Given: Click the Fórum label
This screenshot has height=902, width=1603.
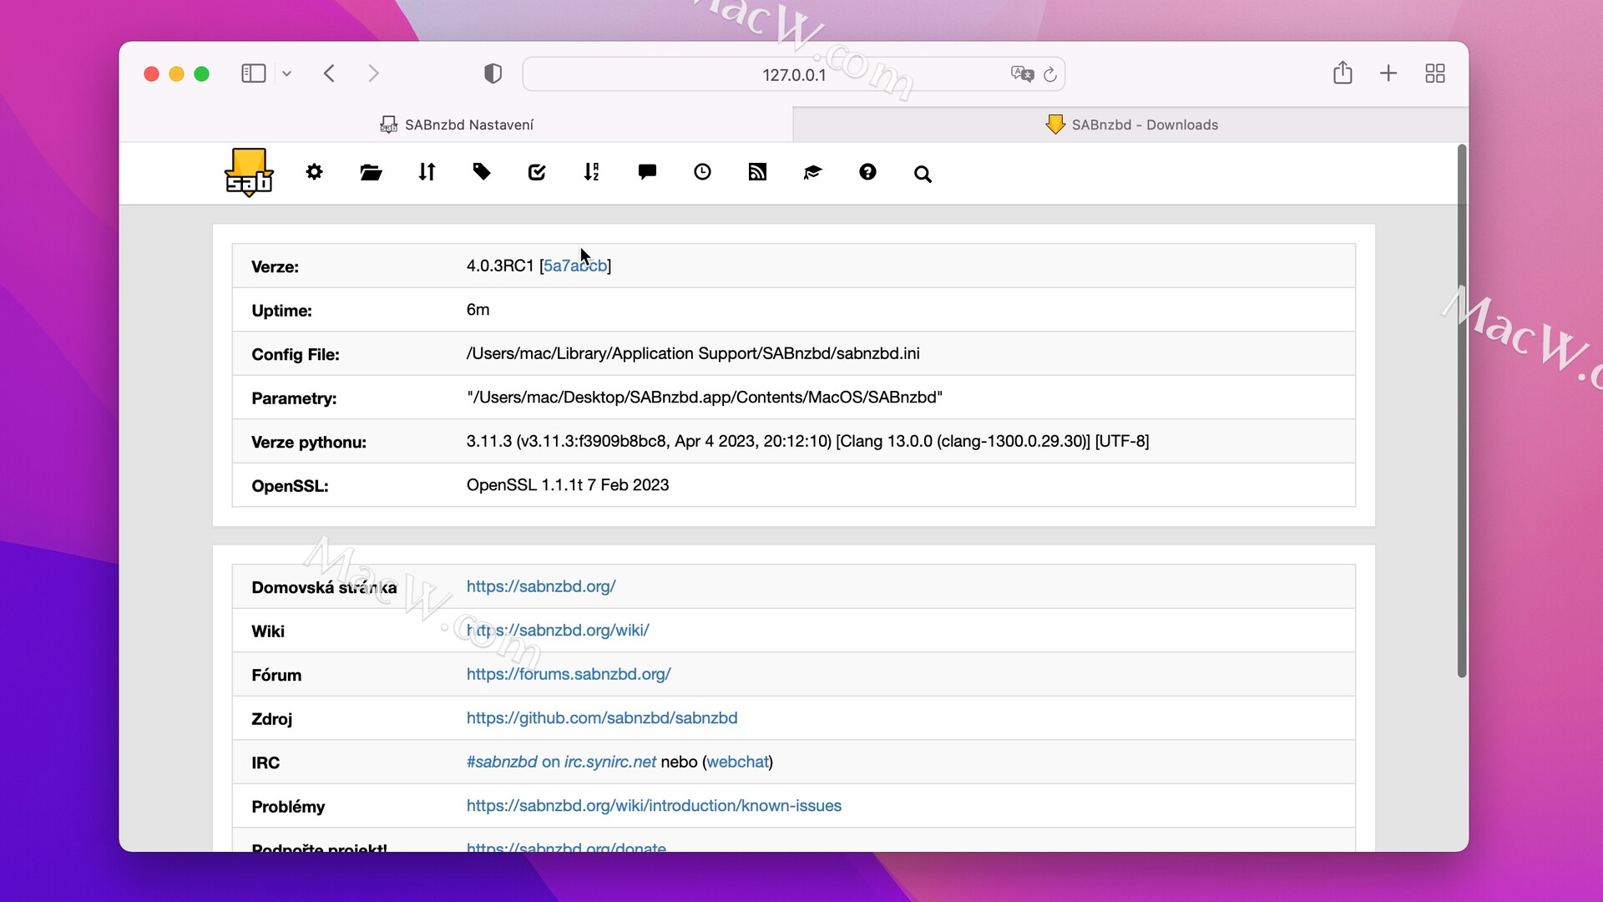Looking at the screenshot, I should pyautogui.click(x=276, y=675).
